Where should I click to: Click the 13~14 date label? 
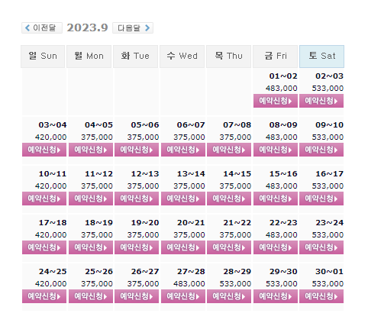191,174
